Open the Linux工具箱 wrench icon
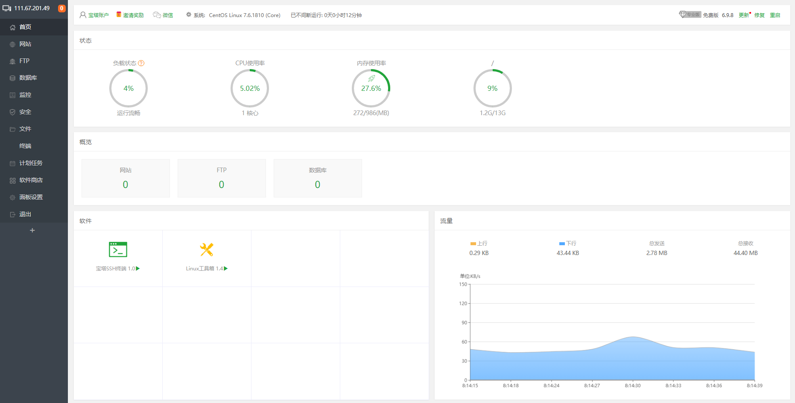Screen dimensions: 795x403 pos(207,249)
